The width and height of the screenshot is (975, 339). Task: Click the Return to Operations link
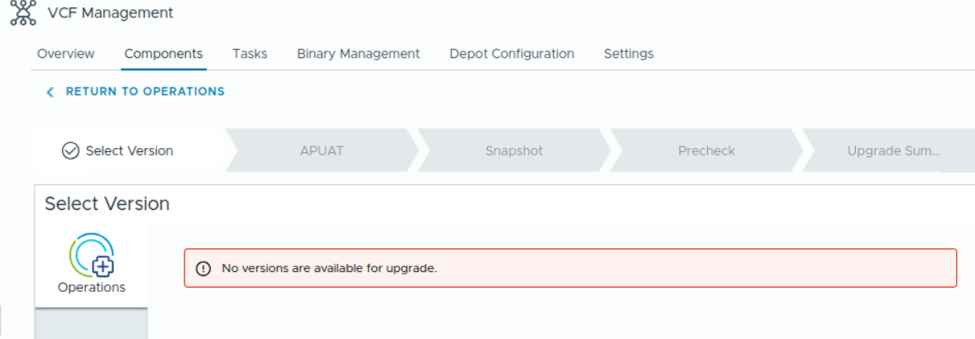(145, 92)
